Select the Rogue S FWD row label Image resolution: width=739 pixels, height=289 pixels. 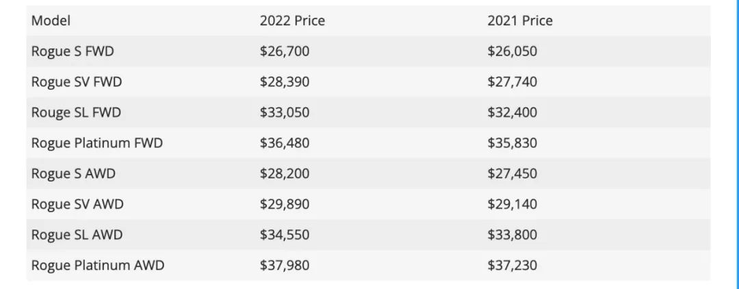(73, 51)
